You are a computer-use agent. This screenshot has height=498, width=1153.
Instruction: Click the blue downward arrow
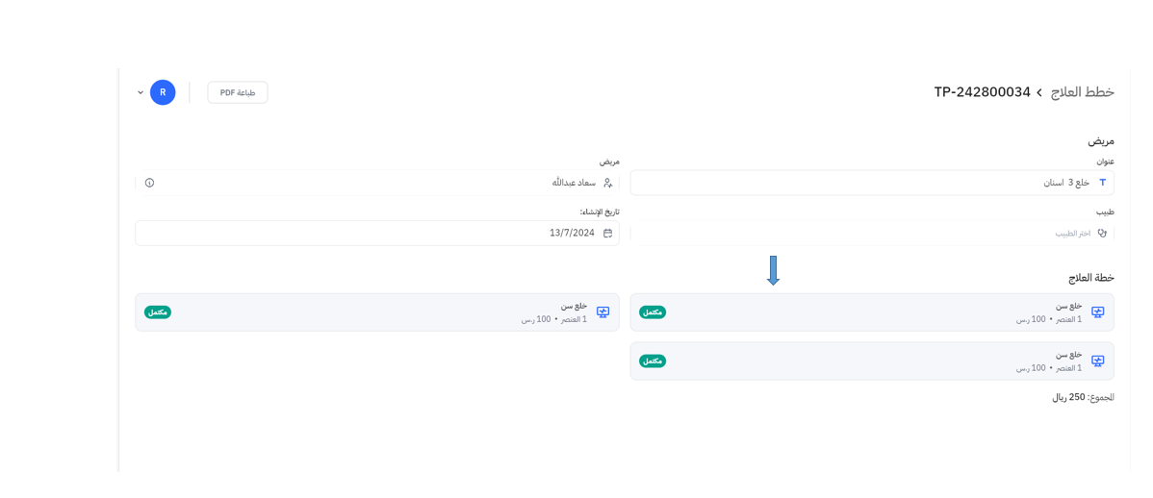click(773, 270)
